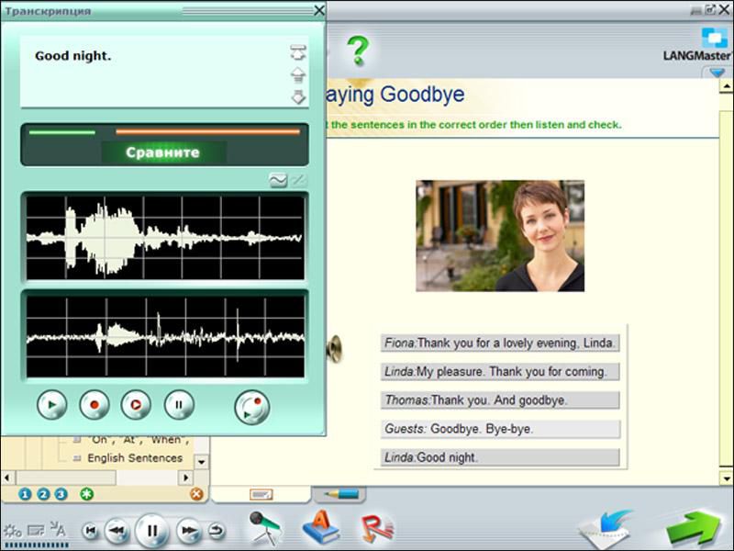Select the English Sentences tree item
The width and height of the screenshot is (734, 551).
[134, 457]
